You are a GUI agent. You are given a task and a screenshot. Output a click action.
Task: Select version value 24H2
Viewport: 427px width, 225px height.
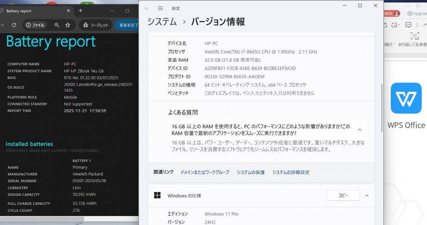210,222
